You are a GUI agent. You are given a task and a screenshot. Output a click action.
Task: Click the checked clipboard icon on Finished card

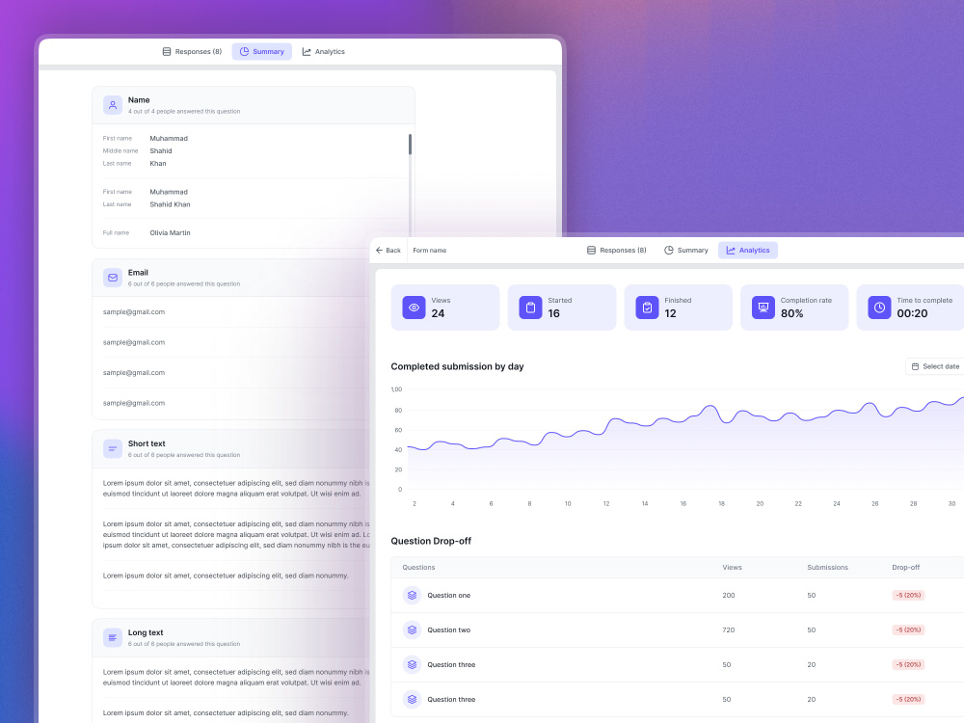tap(647, 308)
